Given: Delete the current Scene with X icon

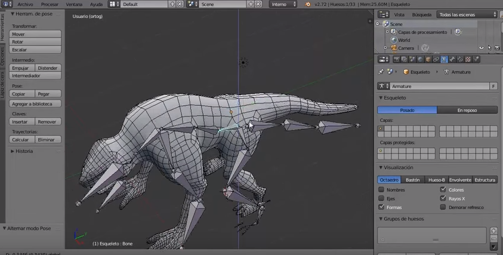Looking at the screenshot, I should (258, 4).
